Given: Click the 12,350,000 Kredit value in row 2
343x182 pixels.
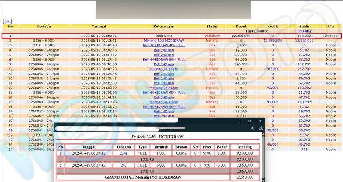Looking at the screenshot, I should tap(272, 40).
